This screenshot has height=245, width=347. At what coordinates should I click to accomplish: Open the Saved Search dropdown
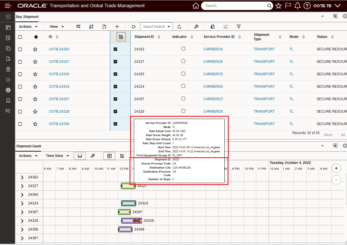[156, 27]
